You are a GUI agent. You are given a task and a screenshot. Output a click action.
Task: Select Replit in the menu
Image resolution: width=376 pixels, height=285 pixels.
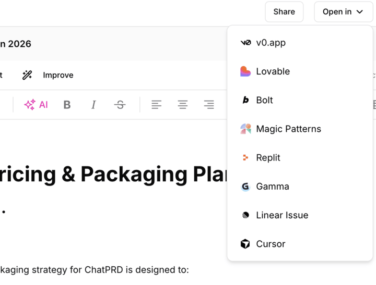tap(300, 157)
